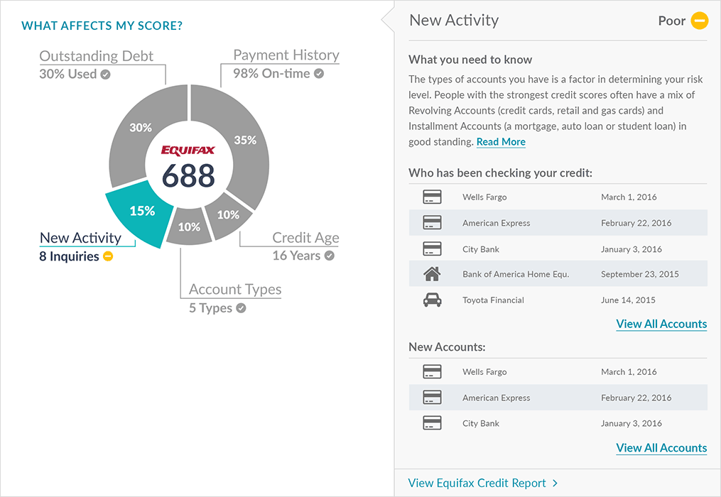The width and height of the screenshot is (721, 497).
Task: Click the yellow Poor status icon
Action: (x=700, y=21)
